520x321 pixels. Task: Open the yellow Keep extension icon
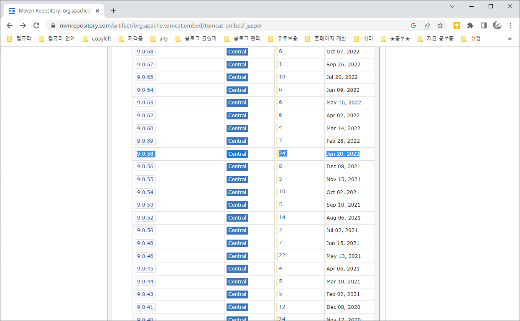(457, 25)
